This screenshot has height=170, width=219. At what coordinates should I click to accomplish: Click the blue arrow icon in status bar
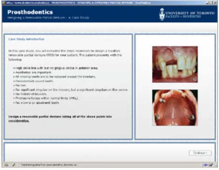[205, 165]
